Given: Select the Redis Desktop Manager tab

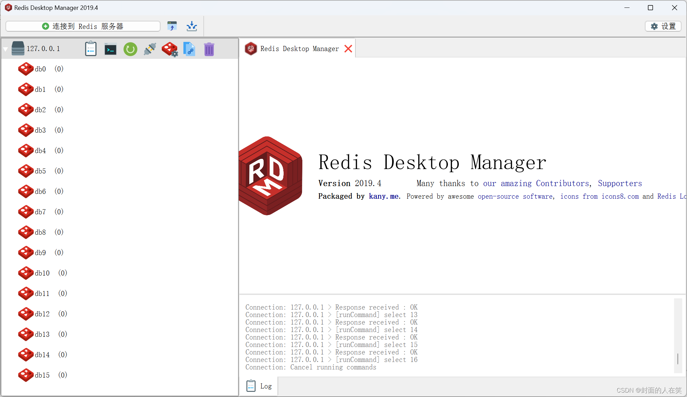Looking at the screenshot, I should pos(299,48).
